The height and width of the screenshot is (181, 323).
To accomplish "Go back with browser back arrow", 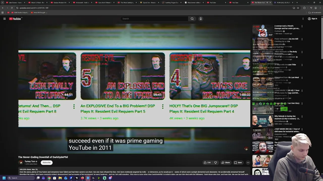I will [3, 8].
